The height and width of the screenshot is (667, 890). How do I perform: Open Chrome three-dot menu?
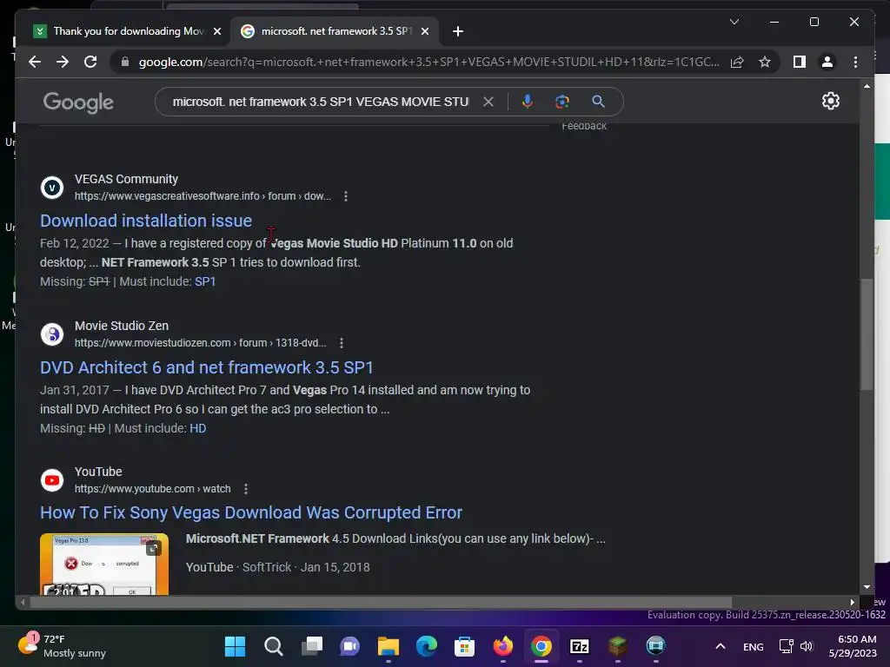point(855,62)
